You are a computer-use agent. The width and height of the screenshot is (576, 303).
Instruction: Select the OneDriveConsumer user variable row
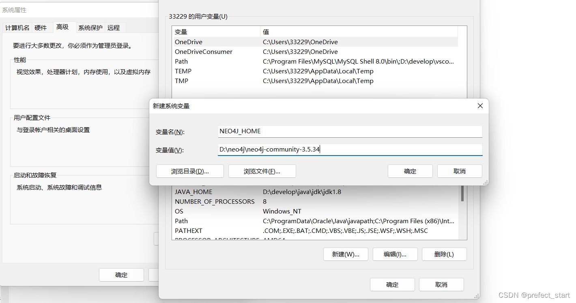315,51
